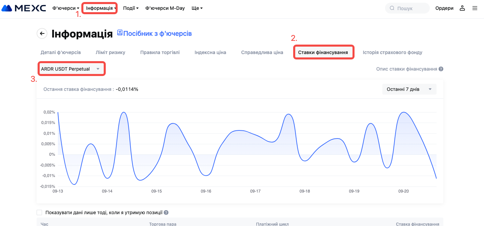Open the hamburger menu icon
Screen dimensions: 484x226
[475, 8]
